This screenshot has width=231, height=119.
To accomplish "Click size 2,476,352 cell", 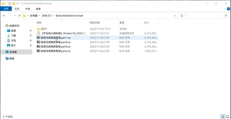I will click(x=151, y=33).
